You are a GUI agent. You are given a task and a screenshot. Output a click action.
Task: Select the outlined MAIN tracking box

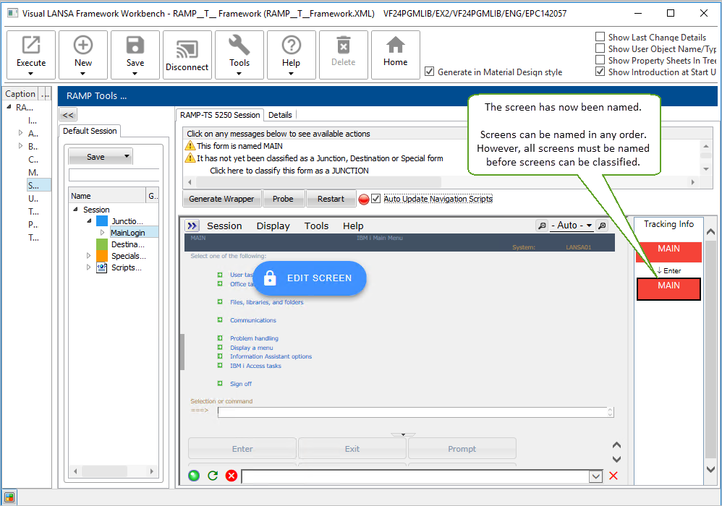pyautogui.click(x=668, y=289)
